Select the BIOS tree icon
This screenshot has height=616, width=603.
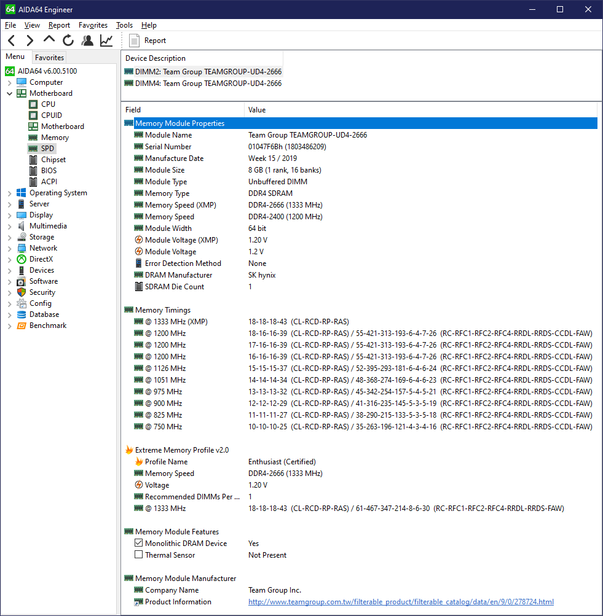tap(33, 171)
